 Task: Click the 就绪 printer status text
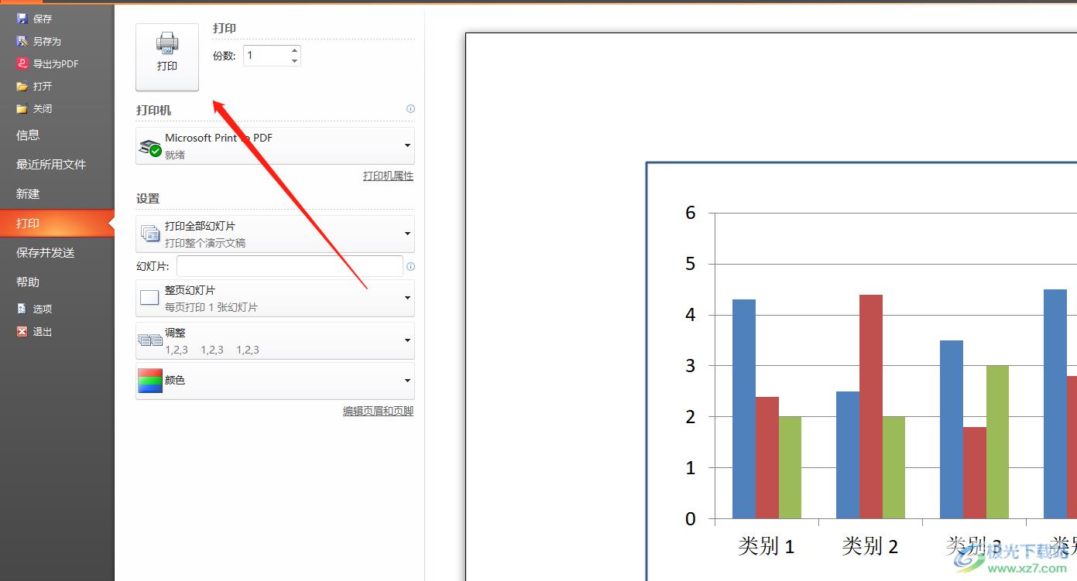pyautogui.click(x=175, y=155)
